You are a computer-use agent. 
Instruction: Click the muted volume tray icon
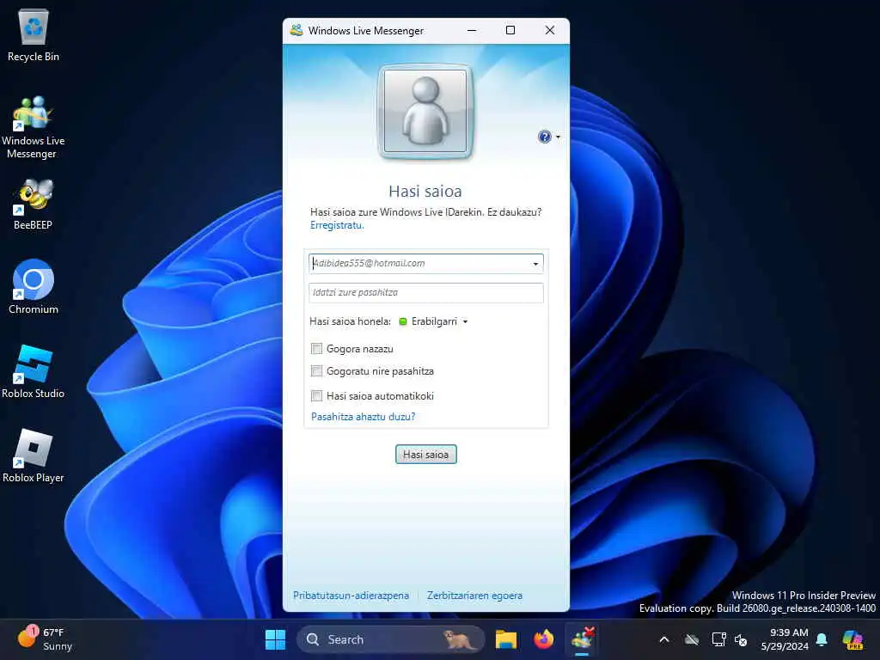(741, 639)
